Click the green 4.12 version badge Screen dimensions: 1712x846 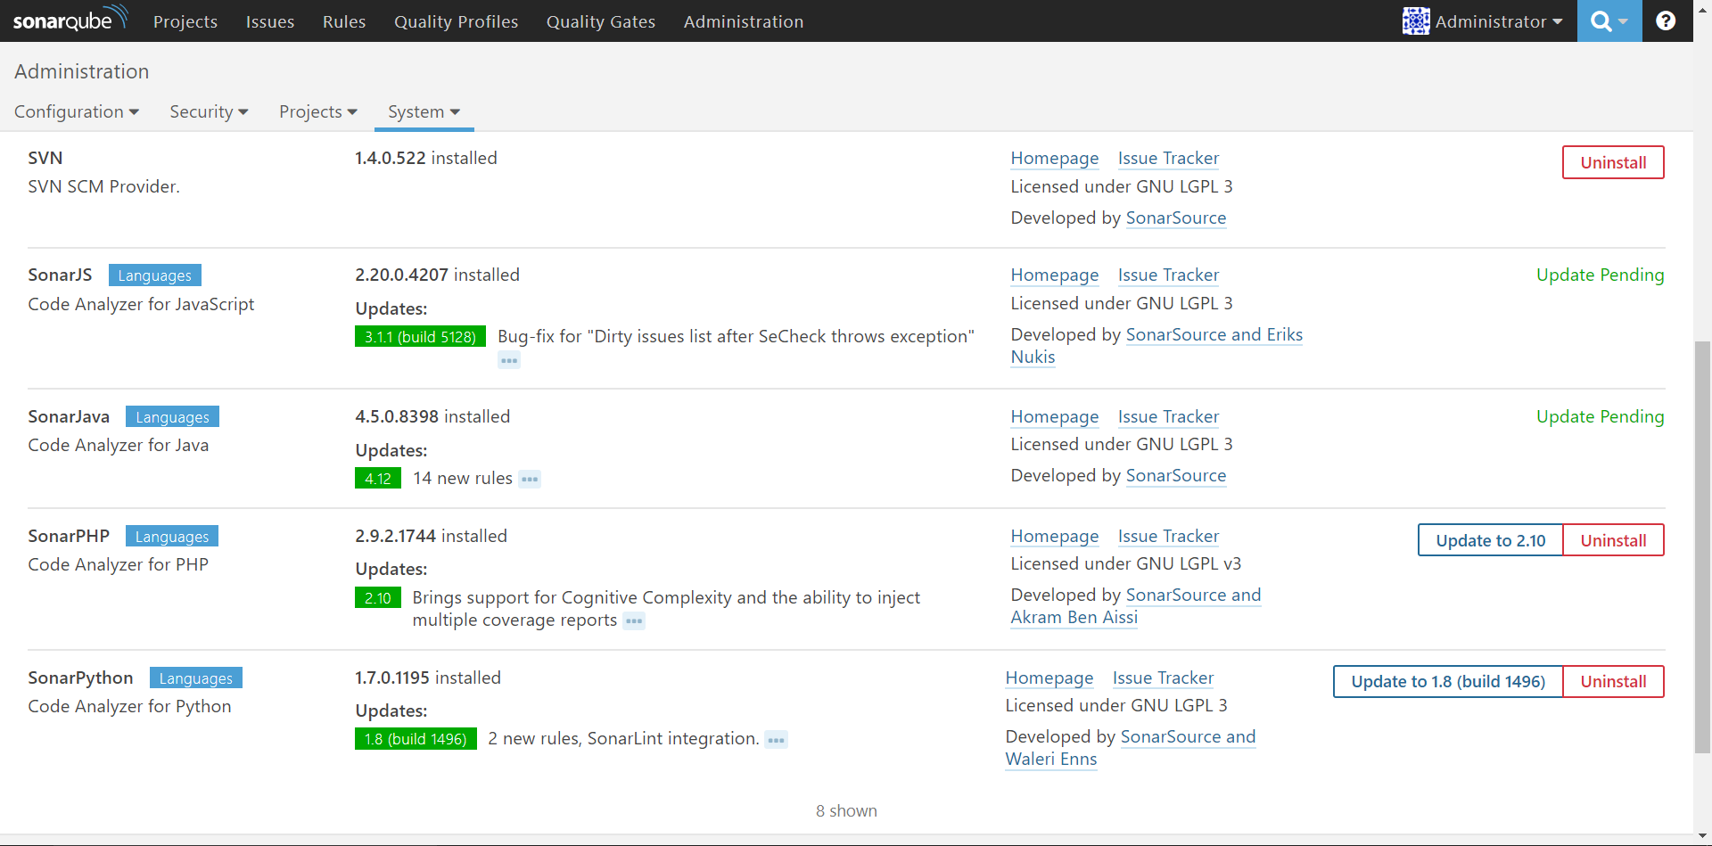[x=378, y=478]
